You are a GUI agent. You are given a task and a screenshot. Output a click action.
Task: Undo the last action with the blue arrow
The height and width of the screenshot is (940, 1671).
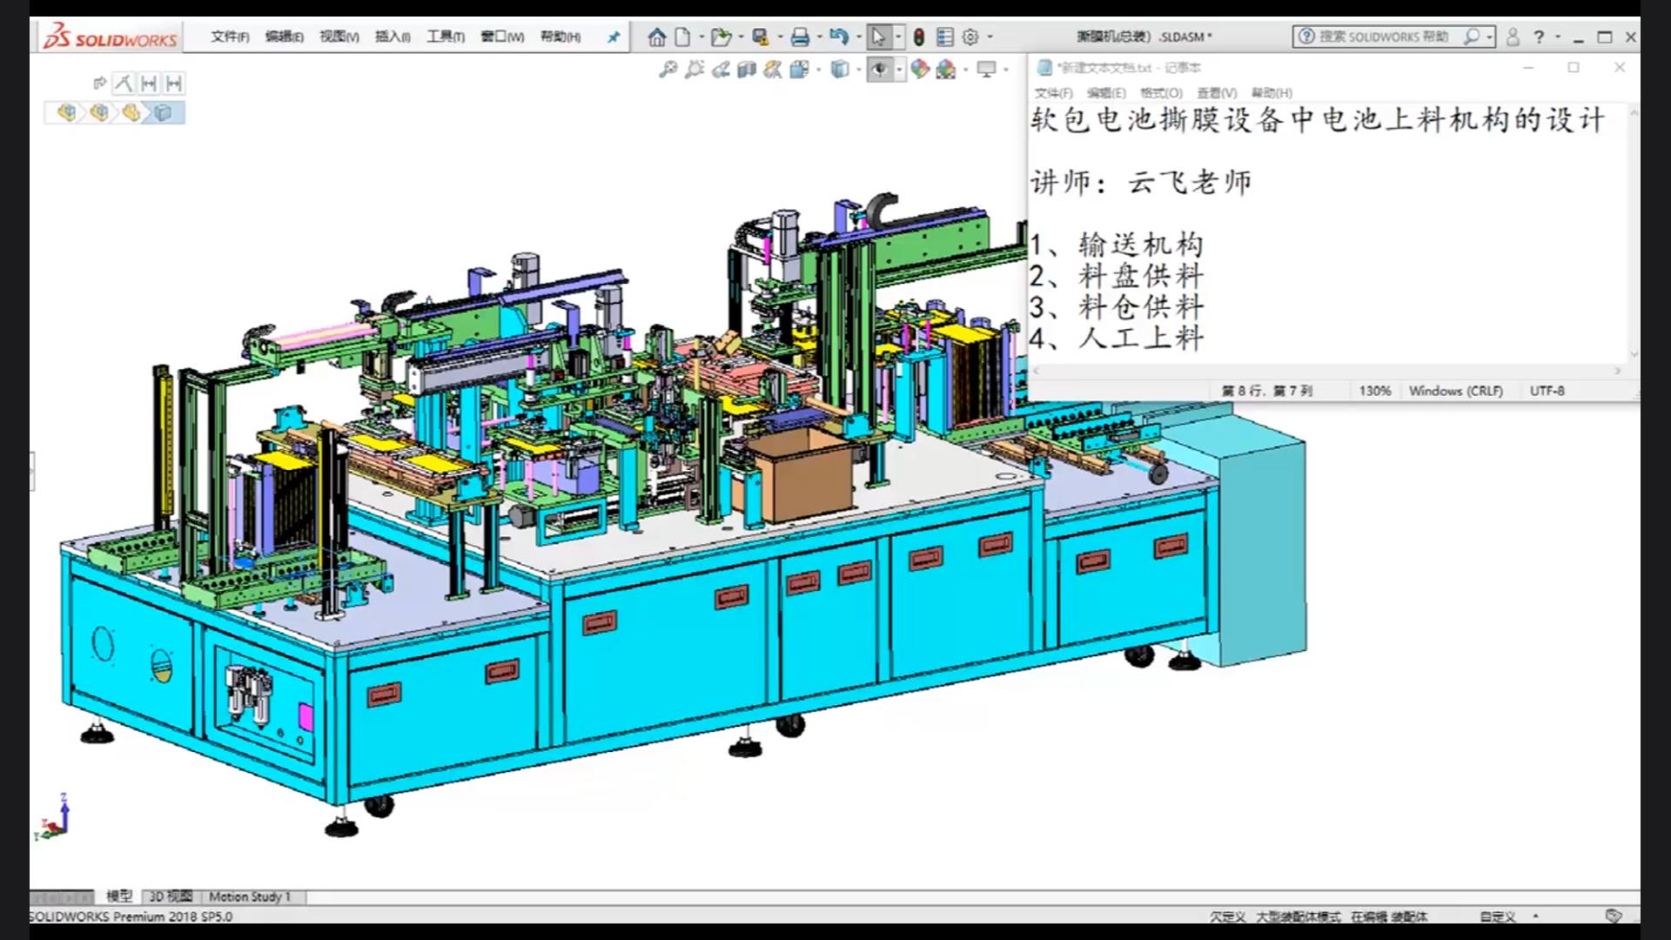(x=839, y=37)
